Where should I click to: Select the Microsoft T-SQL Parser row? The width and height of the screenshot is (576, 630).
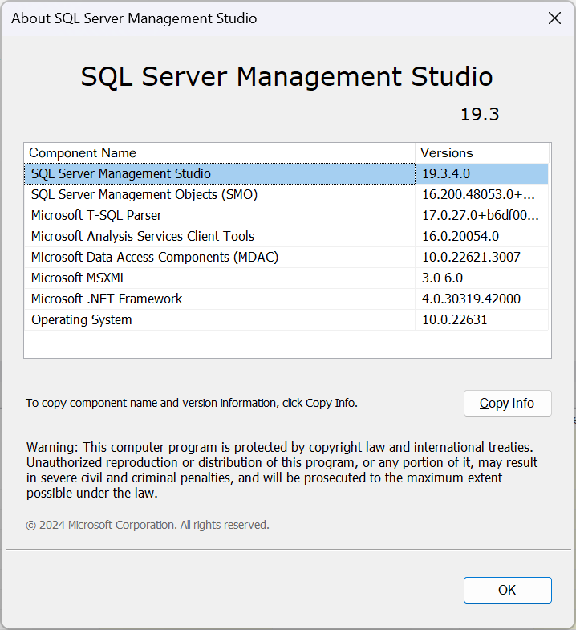click(x=286, y=215)
